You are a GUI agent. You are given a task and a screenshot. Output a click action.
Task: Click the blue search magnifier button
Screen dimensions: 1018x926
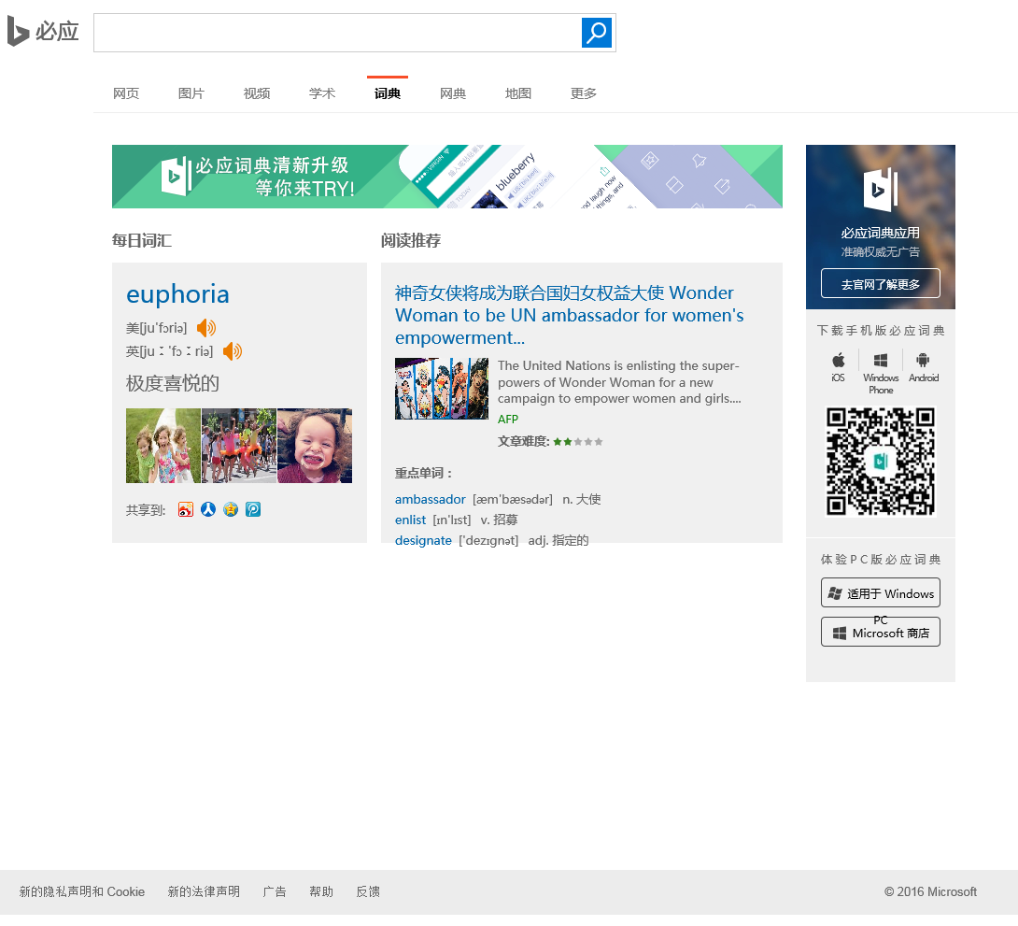click(597, 33)
